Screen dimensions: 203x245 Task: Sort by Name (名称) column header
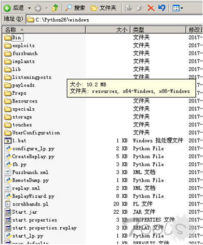[44, 30]
